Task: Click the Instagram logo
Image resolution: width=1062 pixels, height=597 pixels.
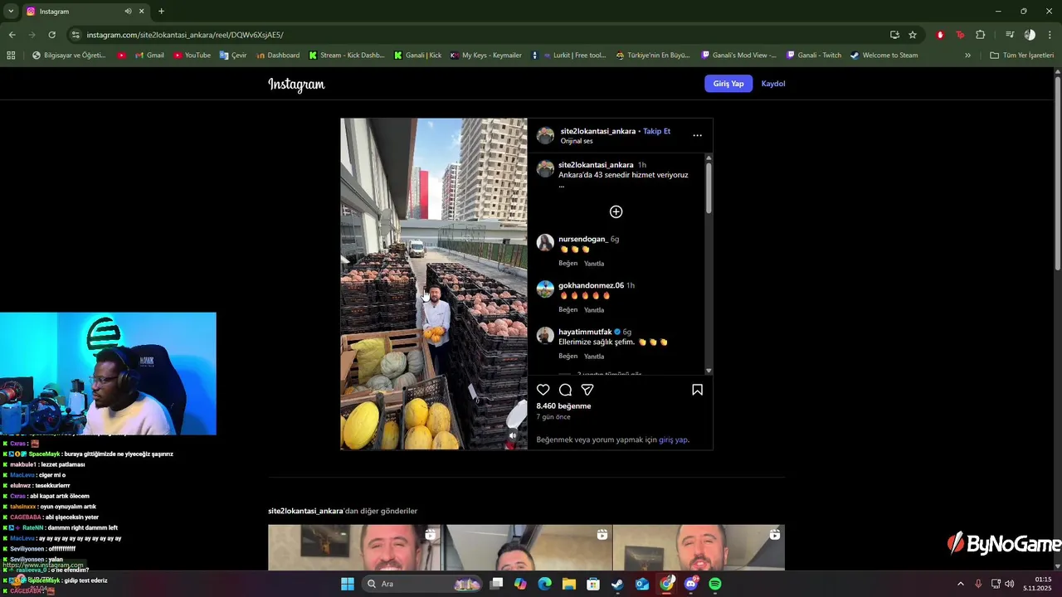Action: coord(296,84)
